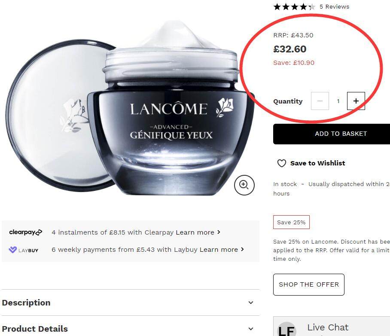Click the Clearpay logo
The height and width of the screenshot is (336, 390).
26,232
